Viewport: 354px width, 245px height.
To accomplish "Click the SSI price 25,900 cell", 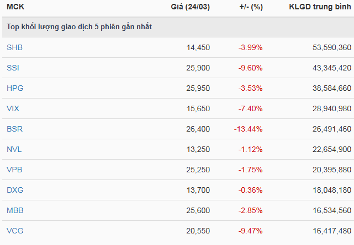I will (198, 68).
